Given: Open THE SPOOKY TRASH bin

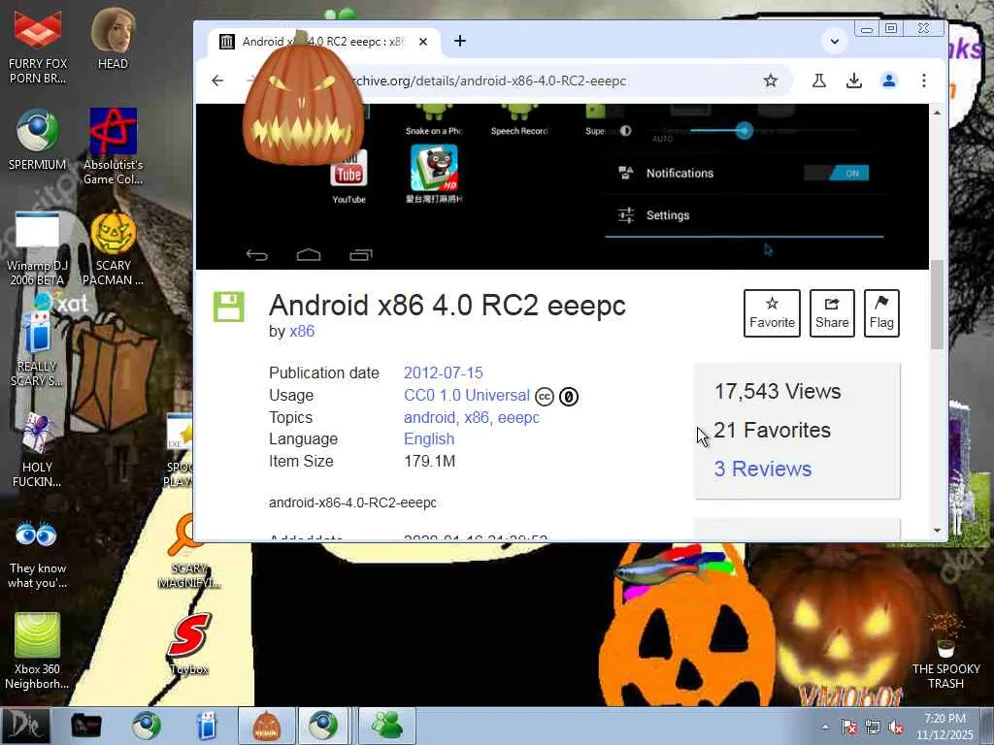Looking at the screenshot, I should pos(945,653).
